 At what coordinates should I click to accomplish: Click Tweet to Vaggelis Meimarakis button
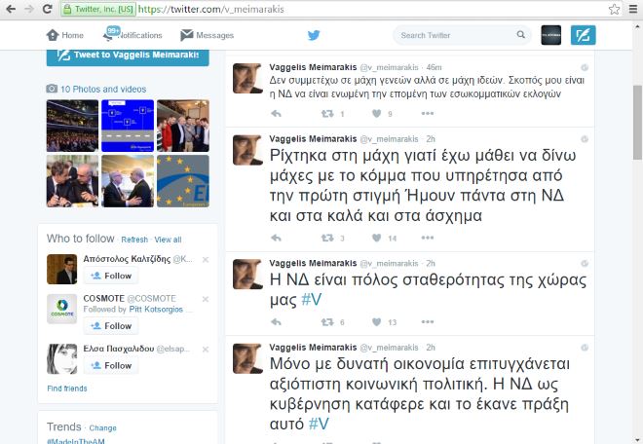coord(128,55)
